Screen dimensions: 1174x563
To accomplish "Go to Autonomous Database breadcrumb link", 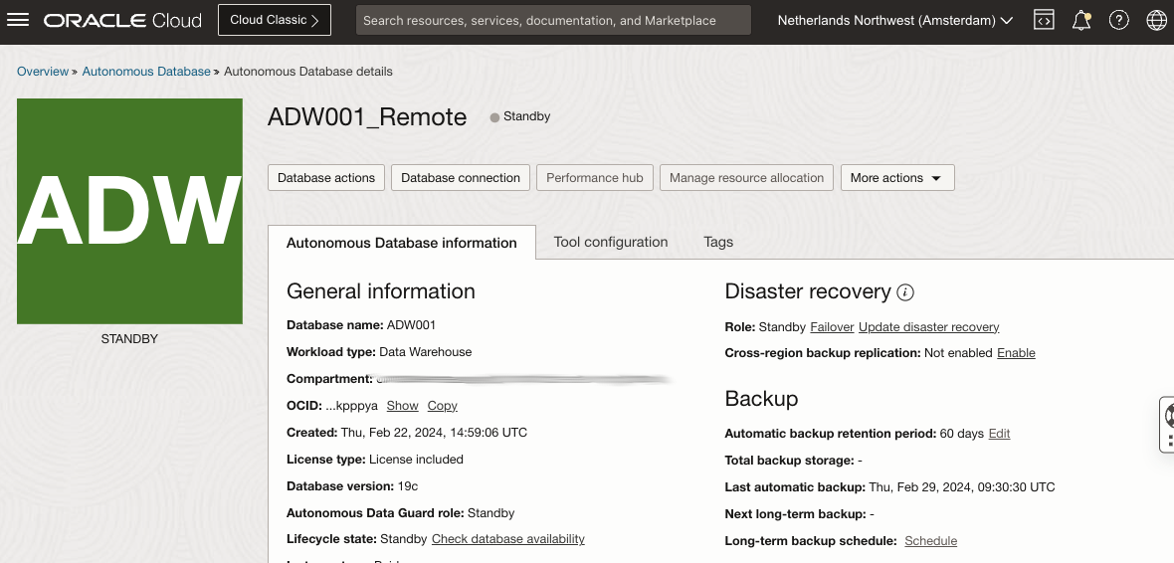I will (146, 72).
